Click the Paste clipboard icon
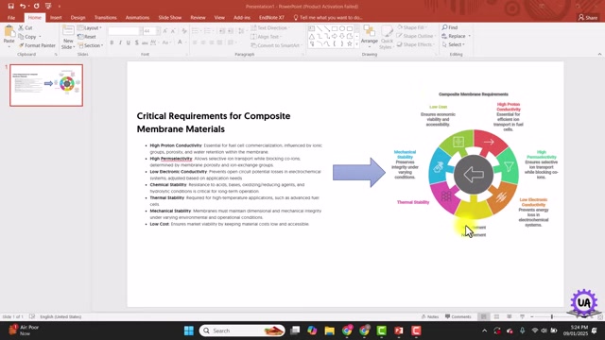The image size is (605, 340). [x=9, y=31]
